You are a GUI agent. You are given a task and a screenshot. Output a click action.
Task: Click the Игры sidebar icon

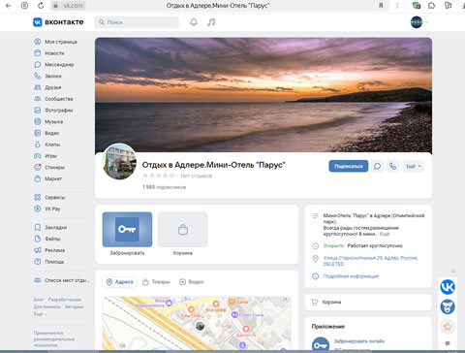click(38, 156)
